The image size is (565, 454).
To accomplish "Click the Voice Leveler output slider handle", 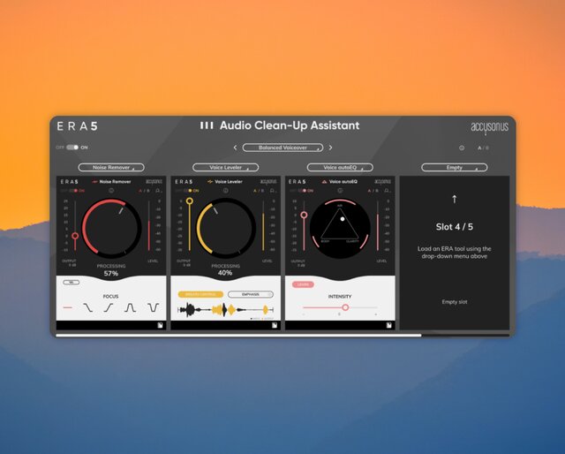I will tap(190, 201).
